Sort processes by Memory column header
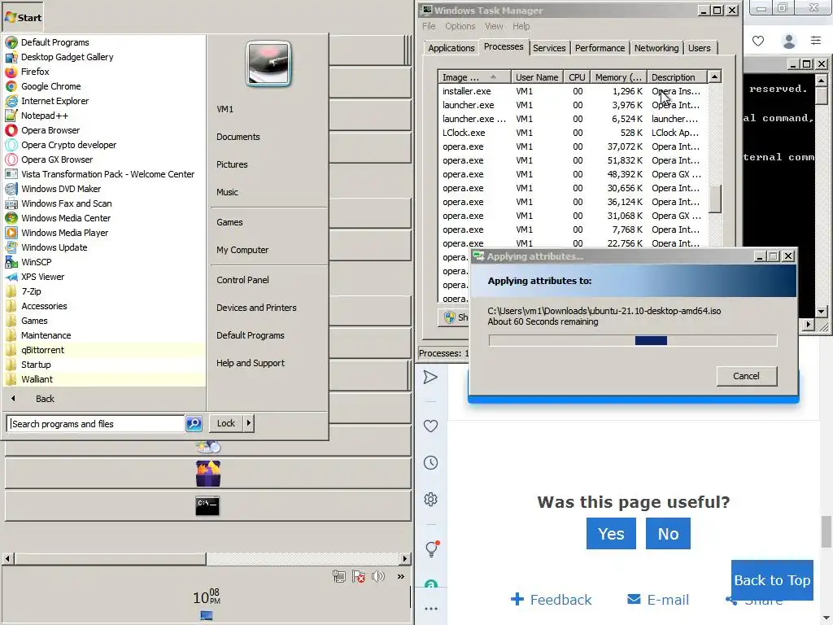Viewport: 833px width, 625px height. pyautogui.click(x=618, y=77)
